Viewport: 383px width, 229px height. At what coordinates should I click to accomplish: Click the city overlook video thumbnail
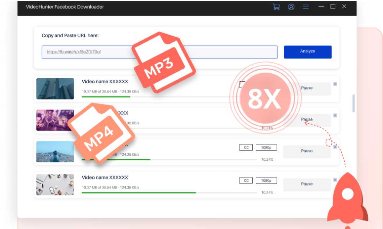pyautogui.click(x=55, y=152)
